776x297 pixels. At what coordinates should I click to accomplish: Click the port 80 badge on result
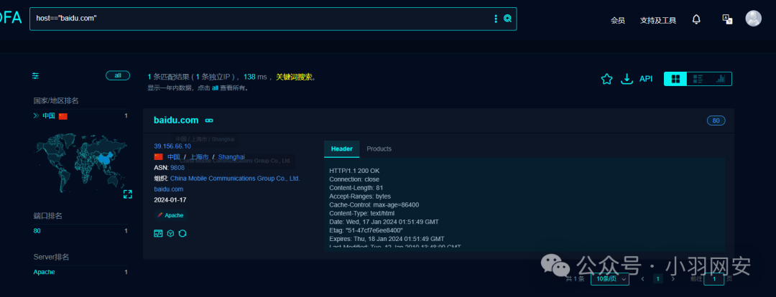[x=716, y=121]
